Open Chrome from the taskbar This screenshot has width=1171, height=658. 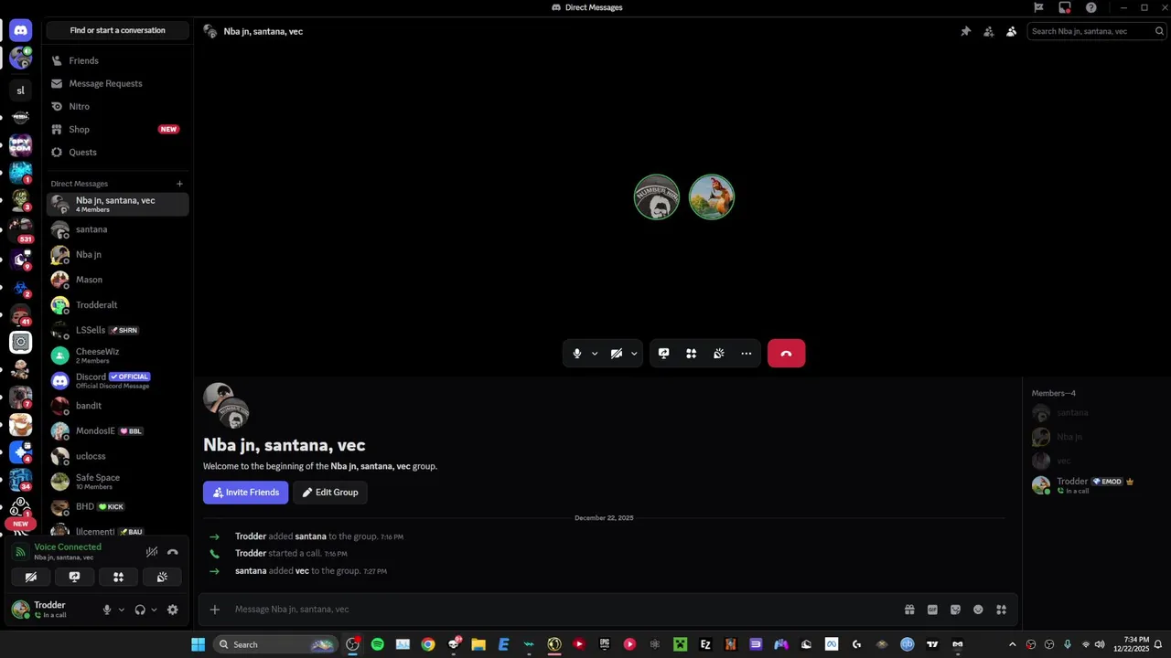[x=428, y=644]
